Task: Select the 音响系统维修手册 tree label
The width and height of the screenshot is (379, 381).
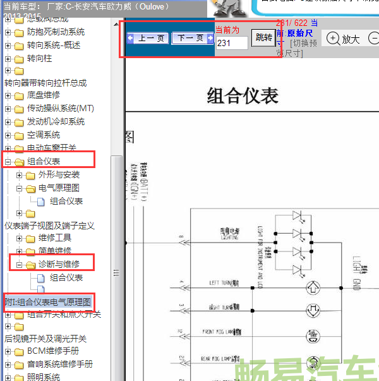Action: tap(60, 364)
